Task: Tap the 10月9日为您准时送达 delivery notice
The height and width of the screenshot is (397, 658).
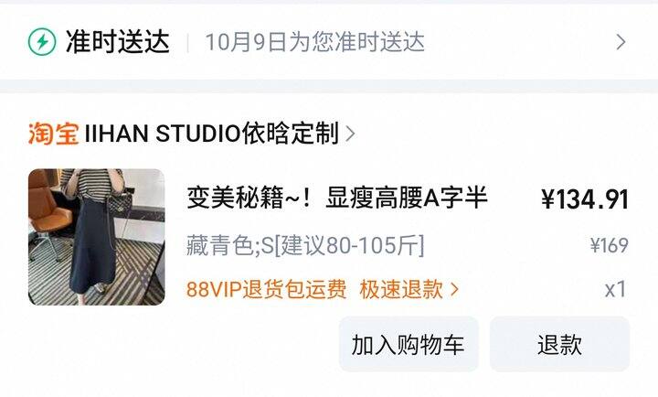Action: tap(314, 42)
